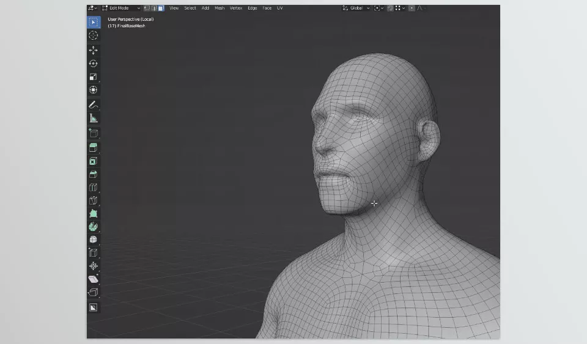Enable face select mode
Screen dimensions: 587x344
tap(161, 8)
